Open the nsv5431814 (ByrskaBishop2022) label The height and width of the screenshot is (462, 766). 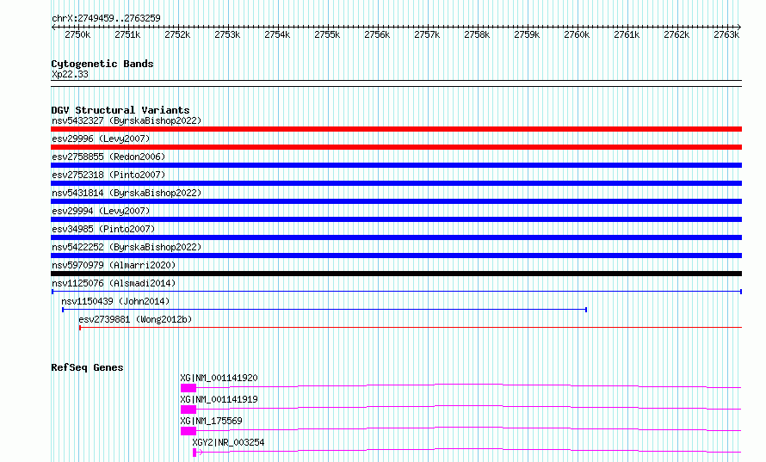(127, 193)
